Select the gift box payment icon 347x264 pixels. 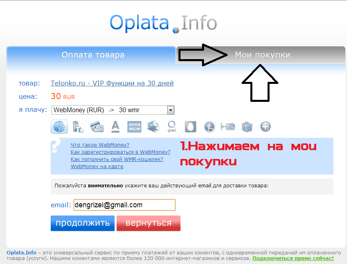(x=247, y=127)
